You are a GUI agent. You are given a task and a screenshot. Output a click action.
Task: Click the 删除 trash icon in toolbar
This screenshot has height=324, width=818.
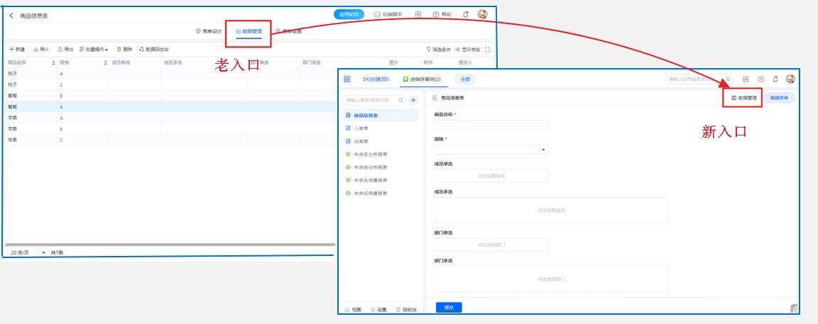point(124,50)
